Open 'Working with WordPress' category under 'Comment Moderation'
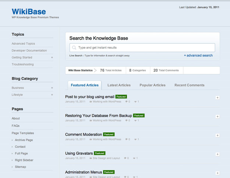 coord(107,139)
